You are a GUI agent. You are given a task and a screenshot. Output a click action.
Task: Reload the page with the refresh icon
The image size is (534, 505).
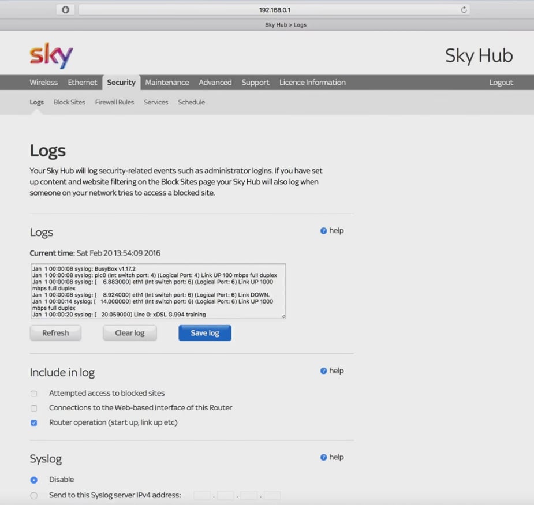tap(464, 10)
